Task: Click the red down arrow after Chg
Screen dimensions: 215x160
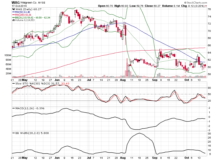Action: click(206, 6)
